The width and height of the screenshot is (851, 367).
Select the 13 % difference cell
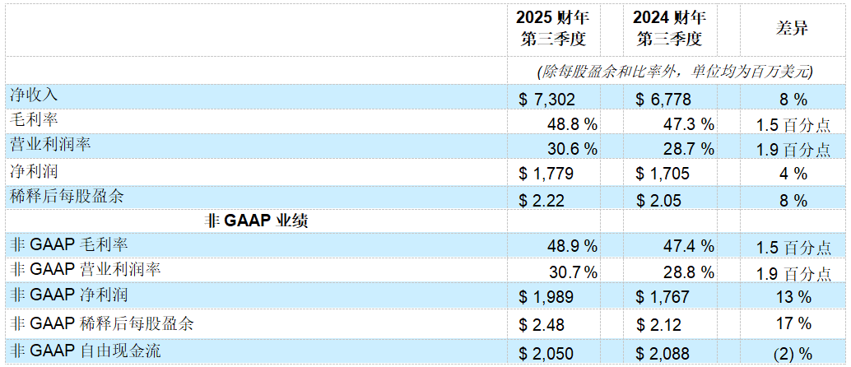coord(793,296)
